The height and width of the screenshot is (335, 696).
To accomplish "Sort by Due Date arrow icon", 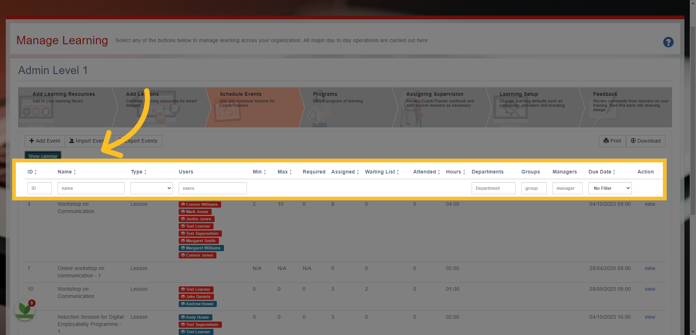I will pyautogui.click(x=614, y=172).
